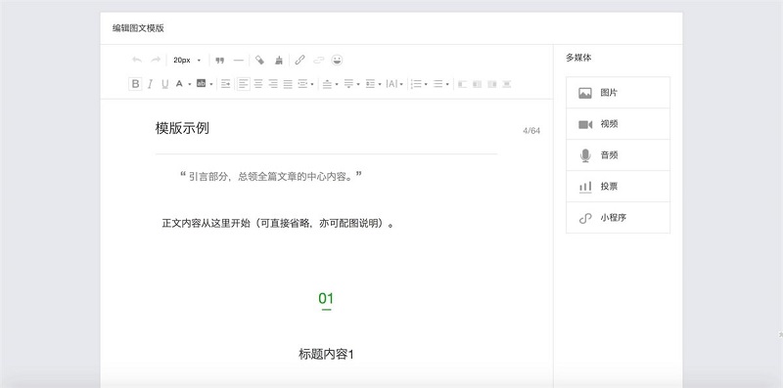This screenshot has height=388, width=783.
Task: Activate the format painter brush
Action: (x=279, y=61)
